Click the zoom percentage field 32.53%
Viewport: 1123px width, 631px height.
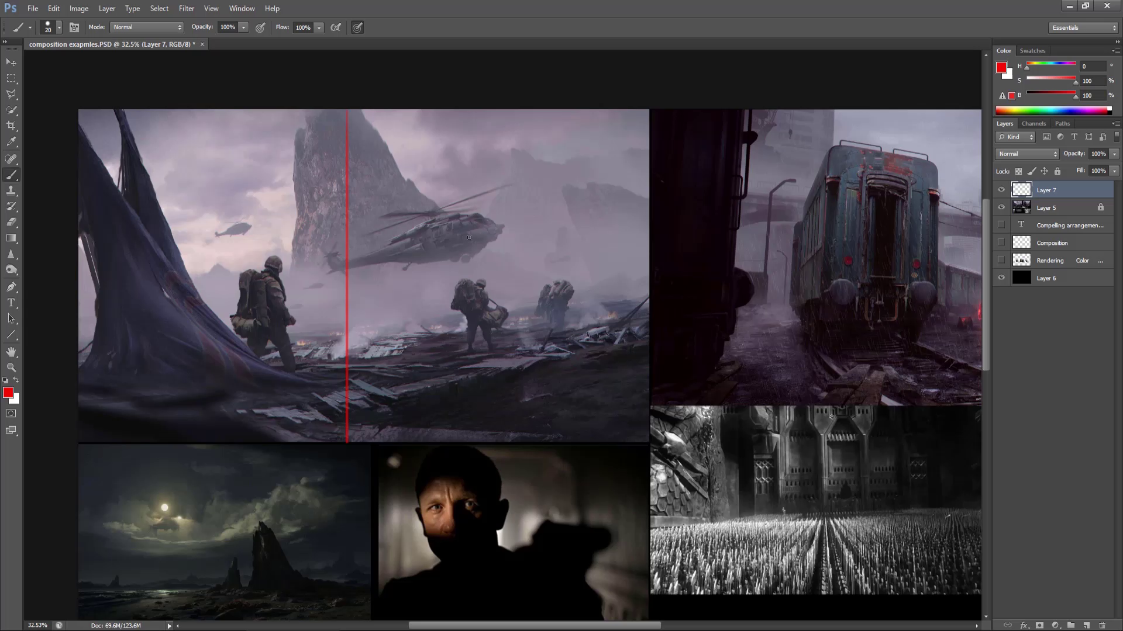pos(38,625)
